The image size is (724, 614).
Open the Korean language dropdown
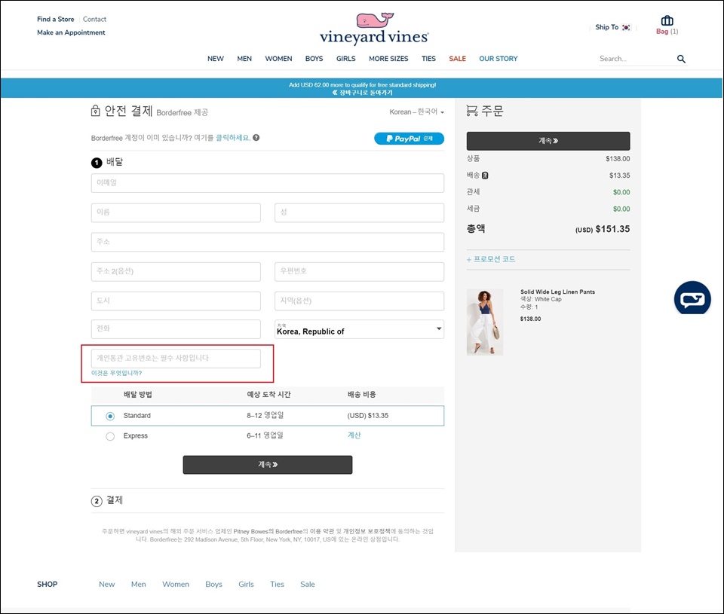coord(416,112)
